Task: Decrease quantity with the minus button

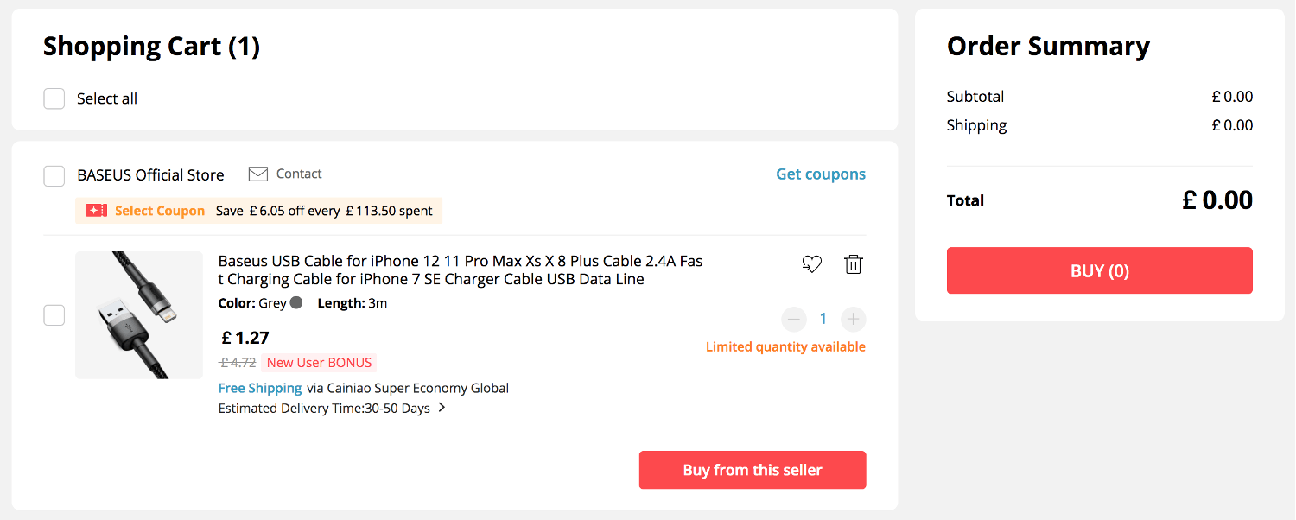Action: [794, 319]
